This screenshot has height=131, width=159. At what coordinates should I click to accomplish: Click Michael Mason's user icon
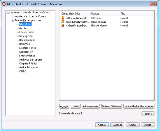[x=63, y=26]
